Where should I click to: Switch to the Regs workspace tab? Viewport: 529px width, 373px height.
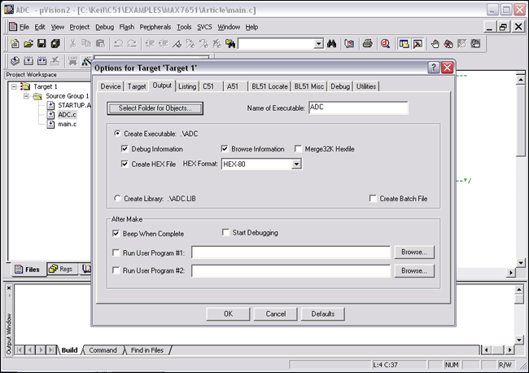(x=61, y=269)
